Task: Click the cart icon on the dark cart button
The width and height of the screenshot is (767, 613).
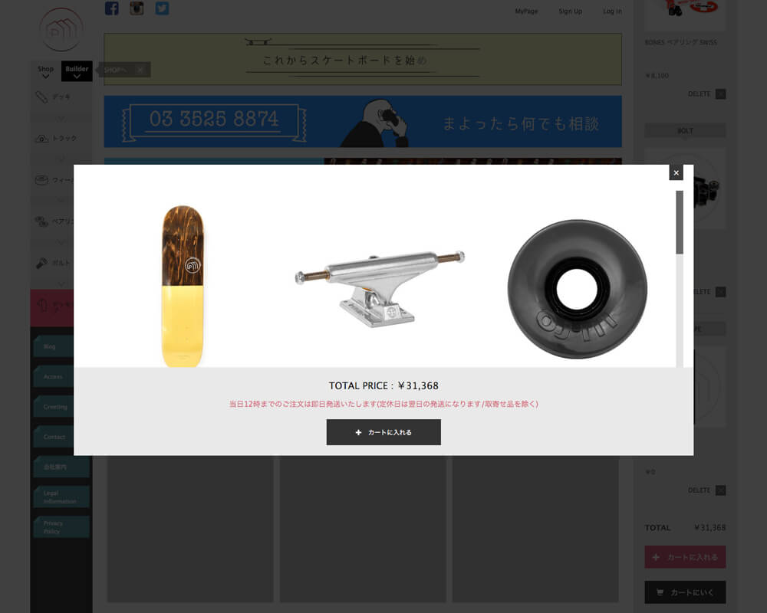Action: 660,592
